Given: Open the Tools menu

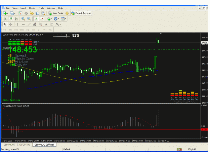Looking at the screenshot, I should pyautogui.click(x=41, y=8).
